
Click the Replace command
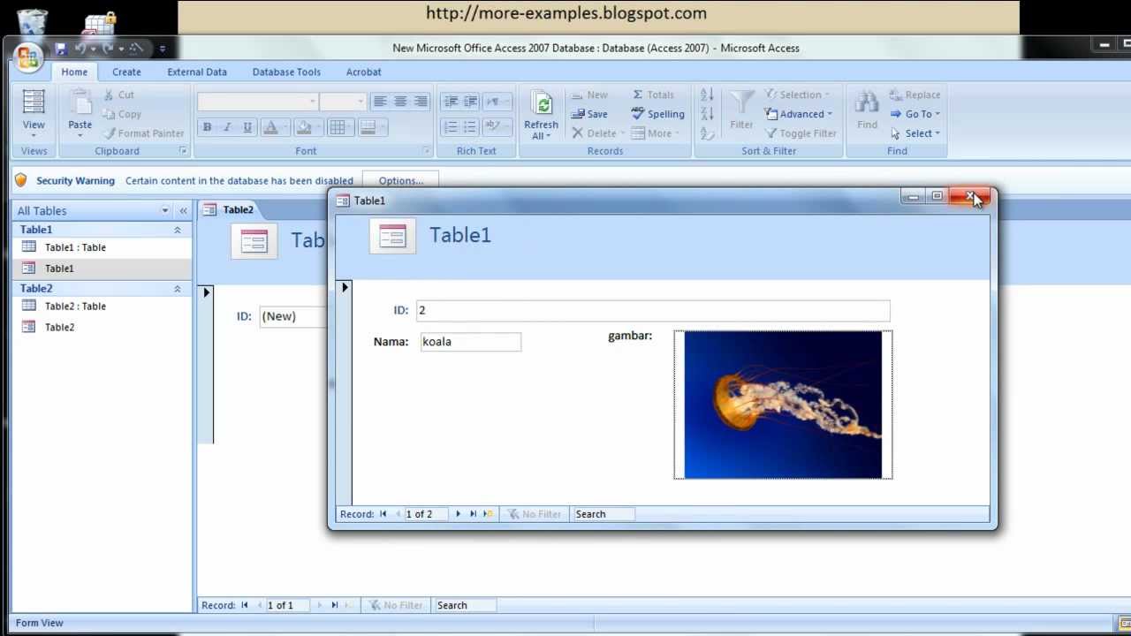click(x=915, y=95)
